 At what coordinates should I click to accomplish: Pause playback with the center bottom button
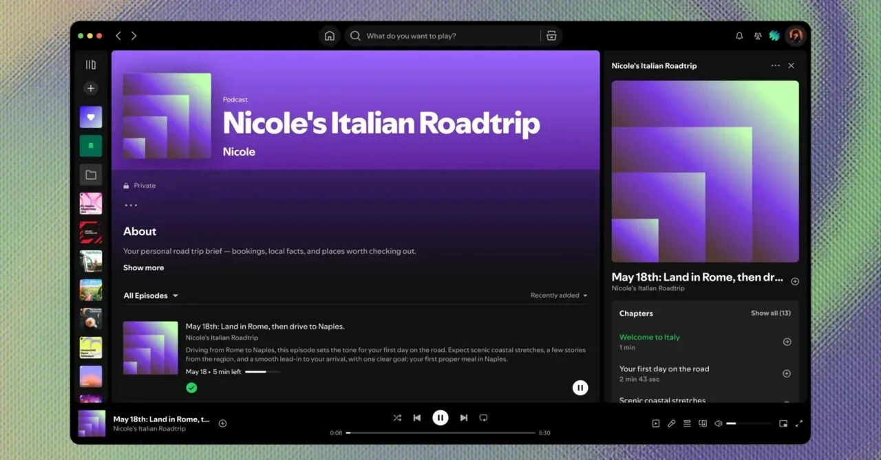(x=440, y=417)
